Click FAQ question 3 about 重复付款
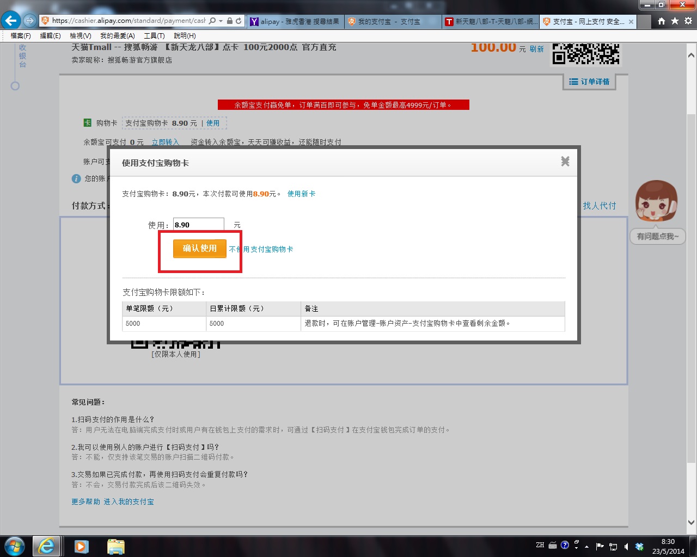The height and width of the screenshot is (557, 697). coord(160,474)
